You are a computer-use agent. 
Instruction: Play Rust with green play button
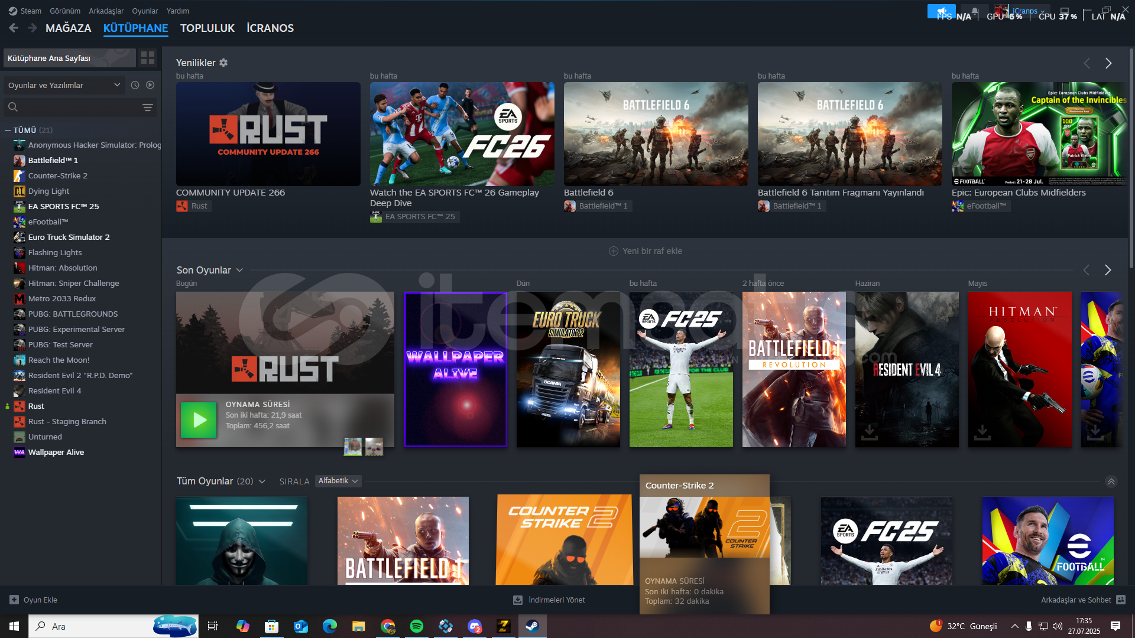pyautogui.click(x=199, y=420)
